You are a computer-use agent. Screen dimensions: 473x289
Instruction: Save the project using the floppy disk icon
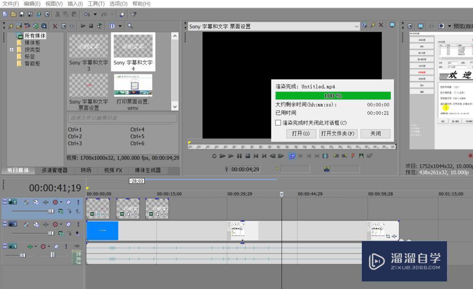tap(22, 14)
